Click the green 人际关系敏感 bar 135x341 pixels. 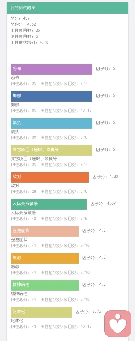pos(49,204)
